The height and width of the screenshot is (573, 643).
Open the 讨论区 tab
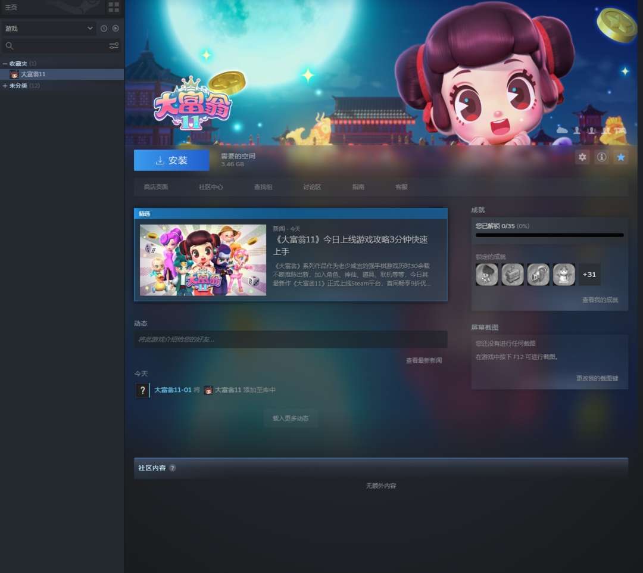[x=311, y=187]
